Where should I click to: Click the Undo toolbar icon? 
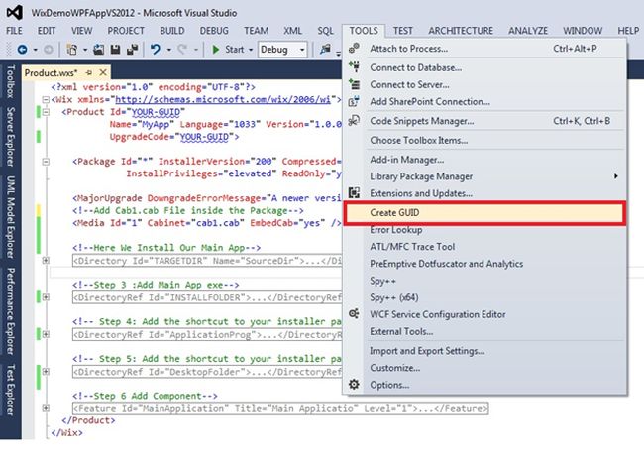pyautogui.click(x=156, y=50)
